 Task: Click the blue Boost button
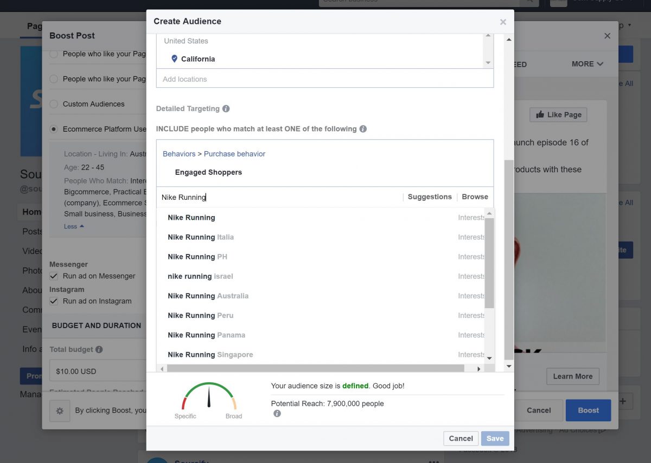[588, 410]
